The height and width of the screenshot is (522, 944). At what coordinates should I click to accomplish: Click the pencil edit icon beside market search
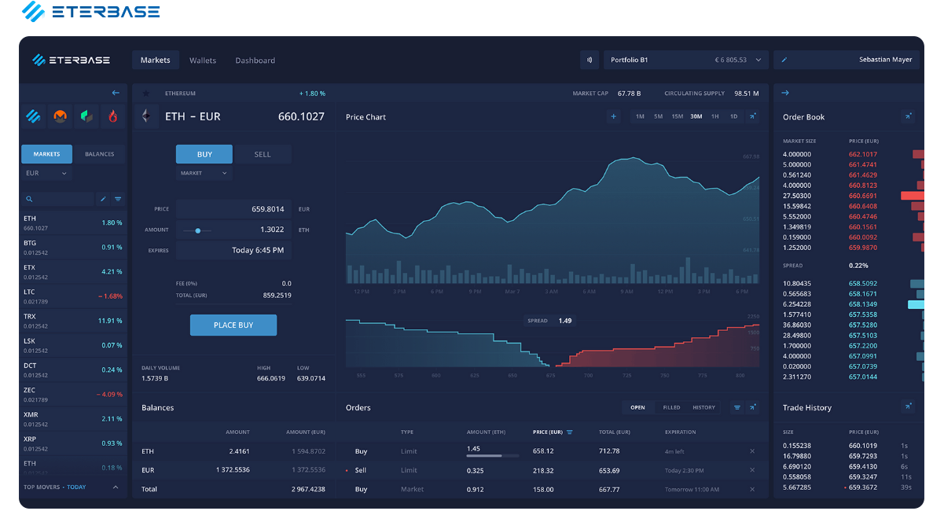103,199
